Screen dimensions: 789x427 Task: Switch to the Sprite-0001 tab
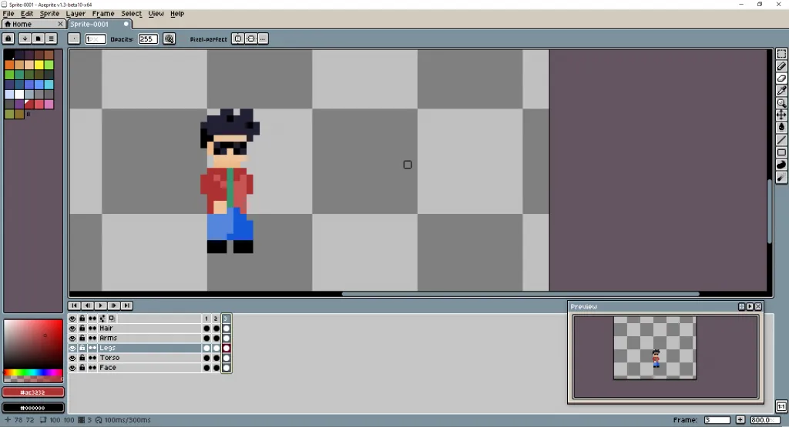[99, 24]
